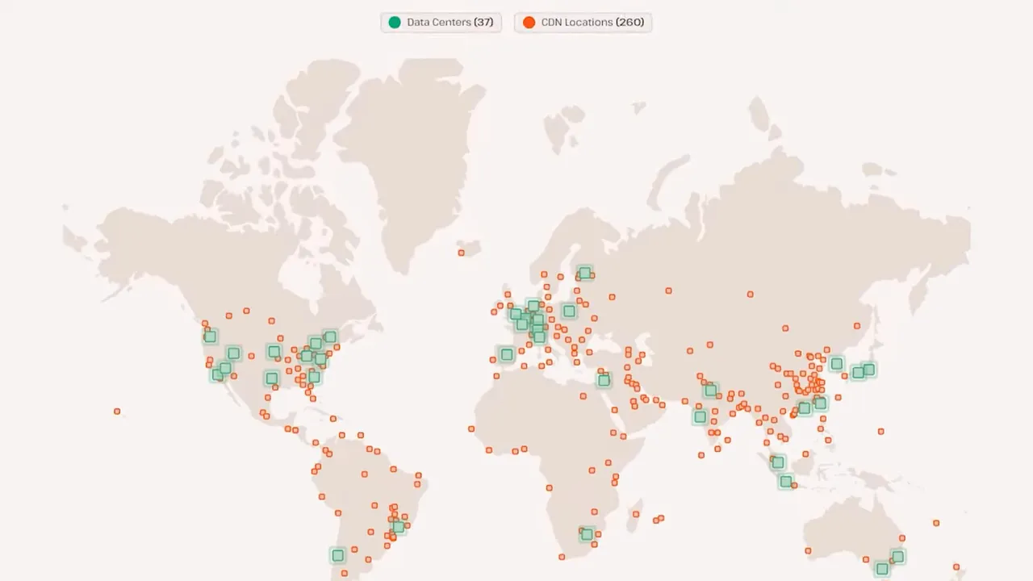The height and width of the screenshot is (581, 1033).
Task: Toggle the CDN Locations (260) legend filter
Action: pos(583,23)
